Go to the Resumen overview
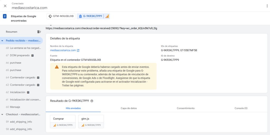 pyautogui.click(x=12, y=32)
